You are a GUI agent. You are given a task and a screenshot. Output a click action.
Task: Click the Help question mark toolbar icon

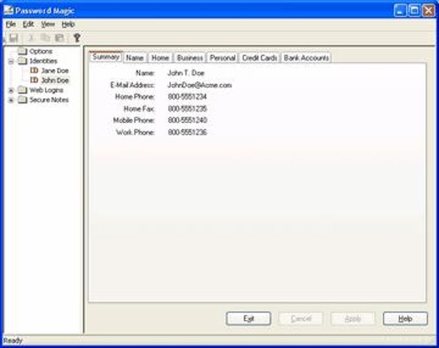[77, 38]
